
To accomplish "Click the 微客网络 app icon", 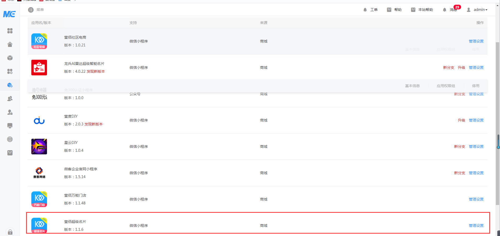I will tap(39, 173).
